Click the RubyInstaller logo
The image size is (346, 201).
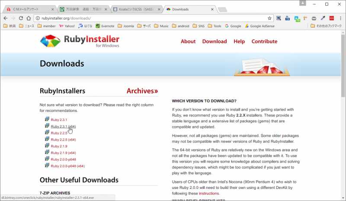[80, 41]
